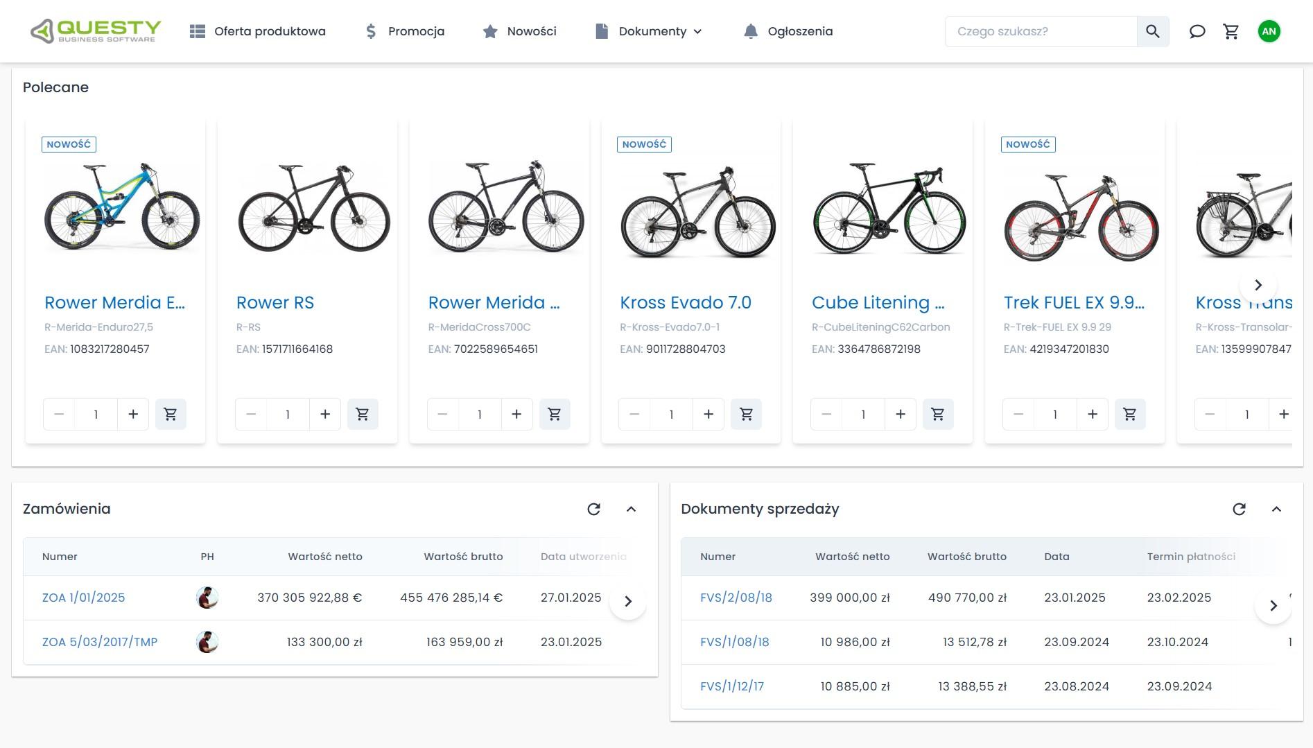Viewport: 1313px width, 748px height.
Task: Click the 370 305 922,88 € net value
Action: click(x=310, y=598)
